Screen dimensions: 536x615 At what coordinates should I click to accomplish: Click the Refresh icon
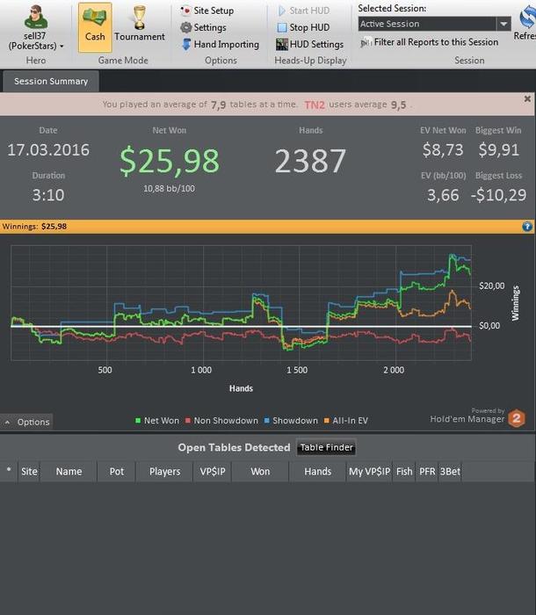pos(528,18)
